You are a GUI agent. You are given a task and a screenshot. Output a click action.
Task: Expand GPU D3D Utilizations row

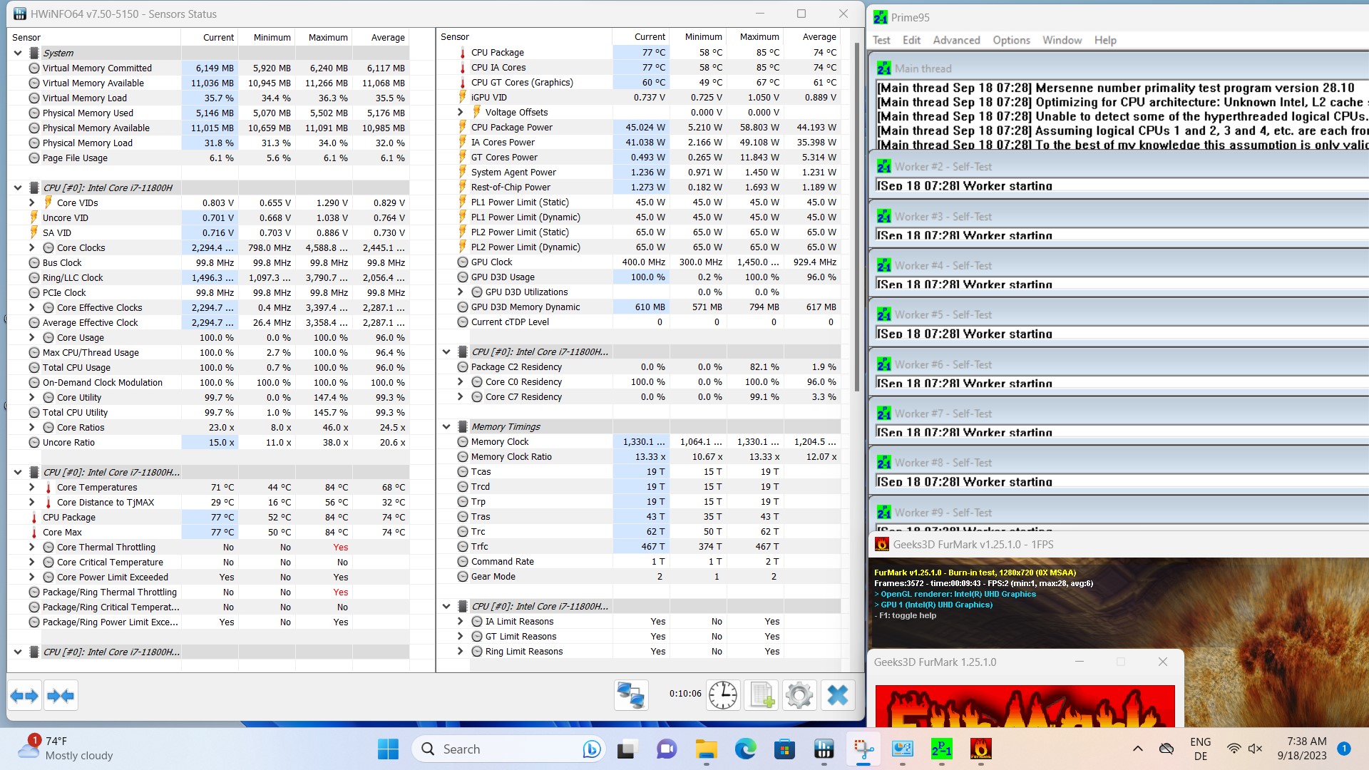point(461,292)
